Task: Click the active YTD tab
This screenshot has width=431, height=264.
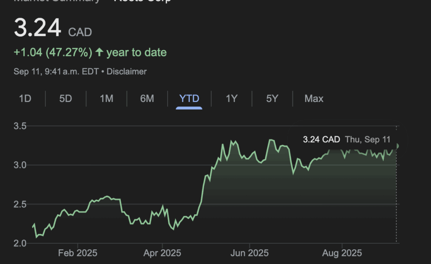Action: pos(189,99)
